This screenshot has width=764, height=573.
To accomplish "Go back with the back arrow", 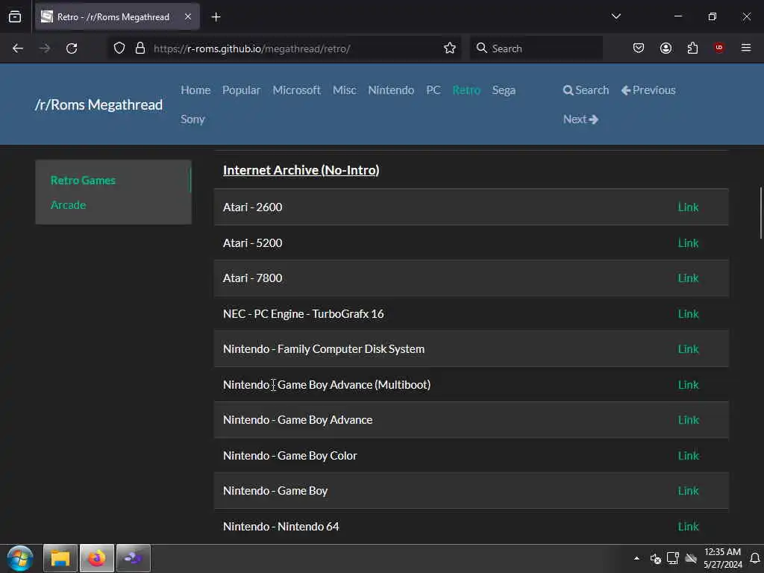I will coord(18,48).
